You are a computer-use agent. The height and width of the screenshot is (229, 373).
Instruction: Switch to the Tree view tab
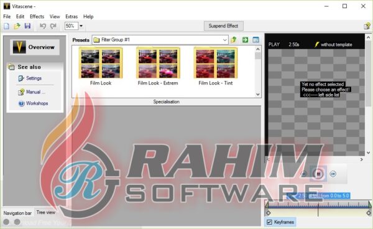tap(45, 212)
